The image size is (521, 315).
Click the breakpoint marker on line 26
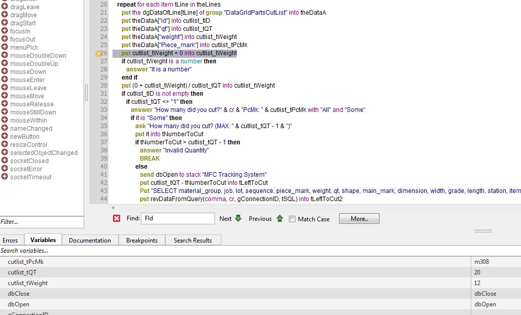click(99, 53)
